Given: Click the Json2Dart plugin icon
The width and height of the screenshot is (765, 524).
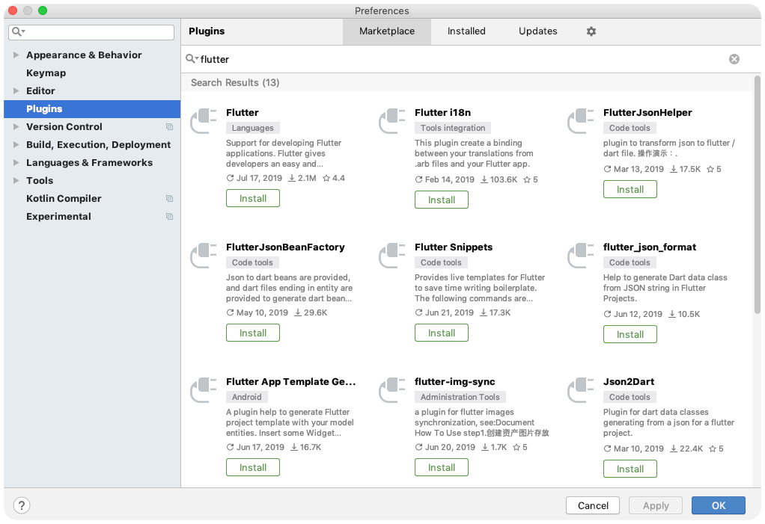Looking at the screenshot, I should tap(581, 389).
